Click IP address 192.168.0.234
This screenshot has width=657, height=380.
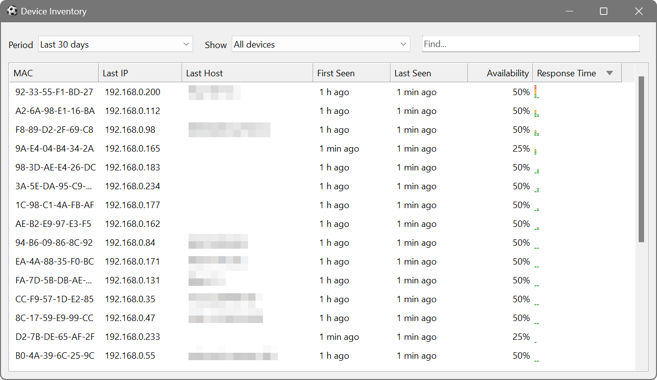tap(132, 186)
